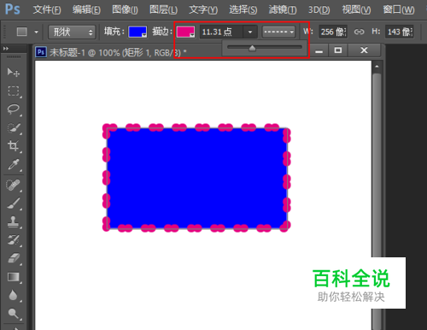Viewport: 427px width, 330px height.
Task: Open the tool preset picker arrow
Action: pos(36,32)
